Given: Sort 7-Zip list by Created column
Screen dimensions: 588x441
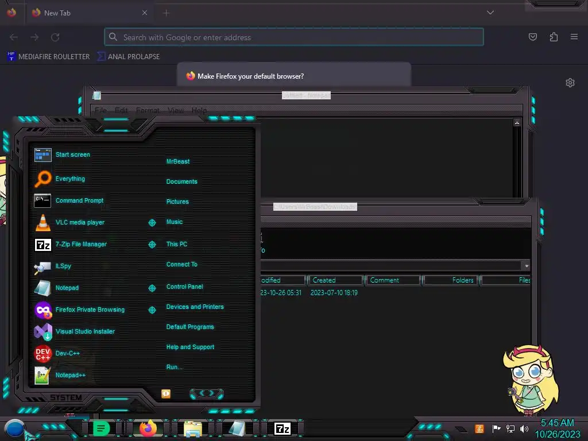Looking at the screenshot, I should tap(335, 280).
